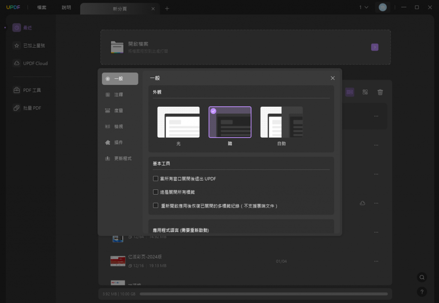Select the 一般 settings category

(120, 78)
